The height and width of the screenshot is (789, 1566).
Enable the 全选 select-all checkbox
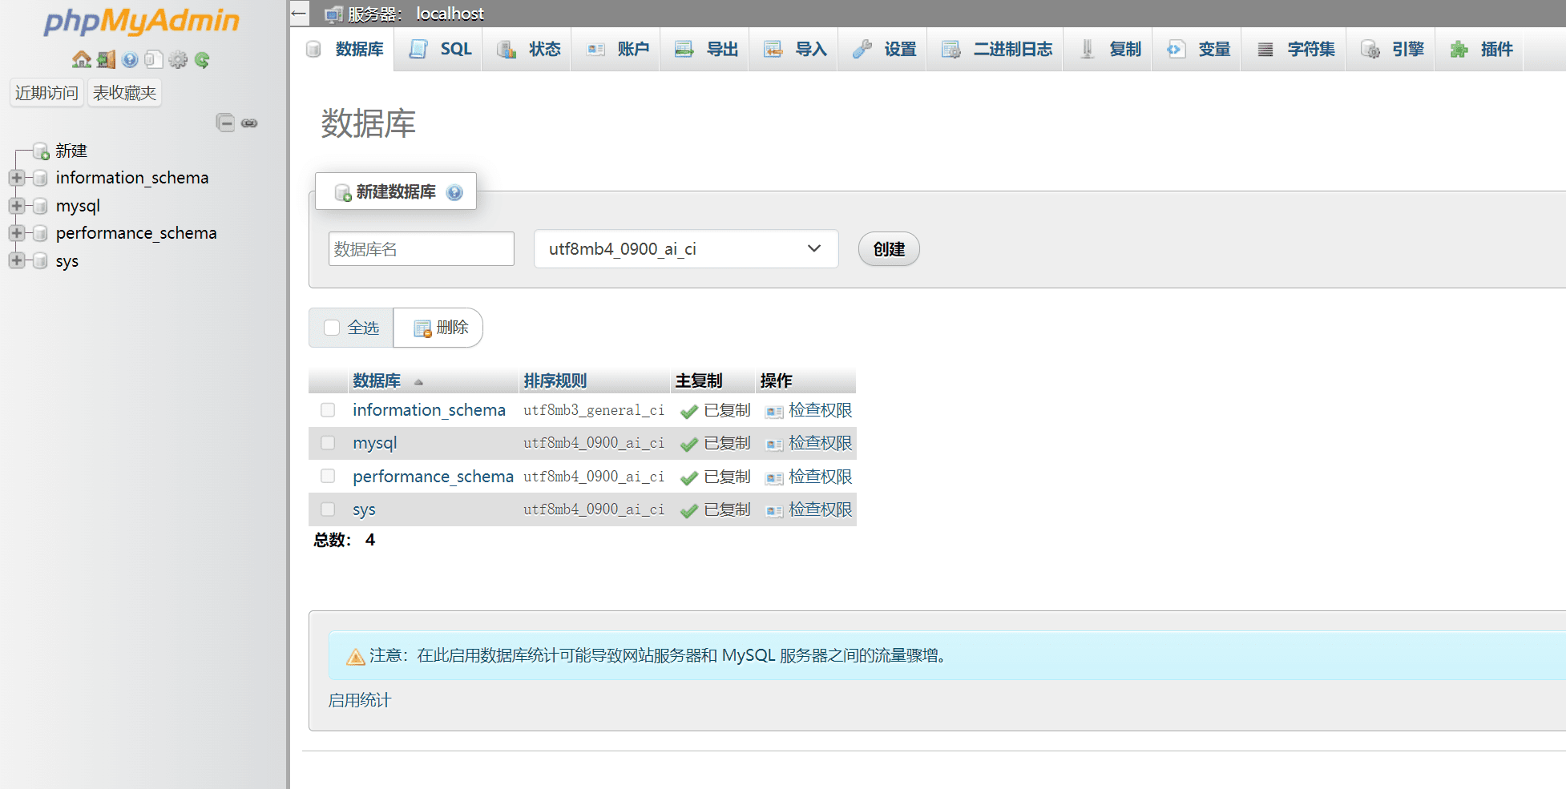tap(332, 327)
